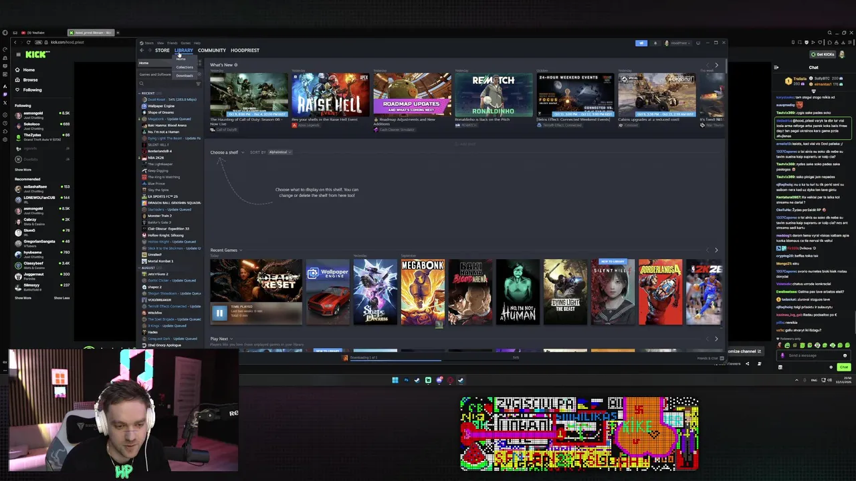Open Ronaldinho Rematch news card
This screenshot has height=481, width=856.
(x=494, y=94)
